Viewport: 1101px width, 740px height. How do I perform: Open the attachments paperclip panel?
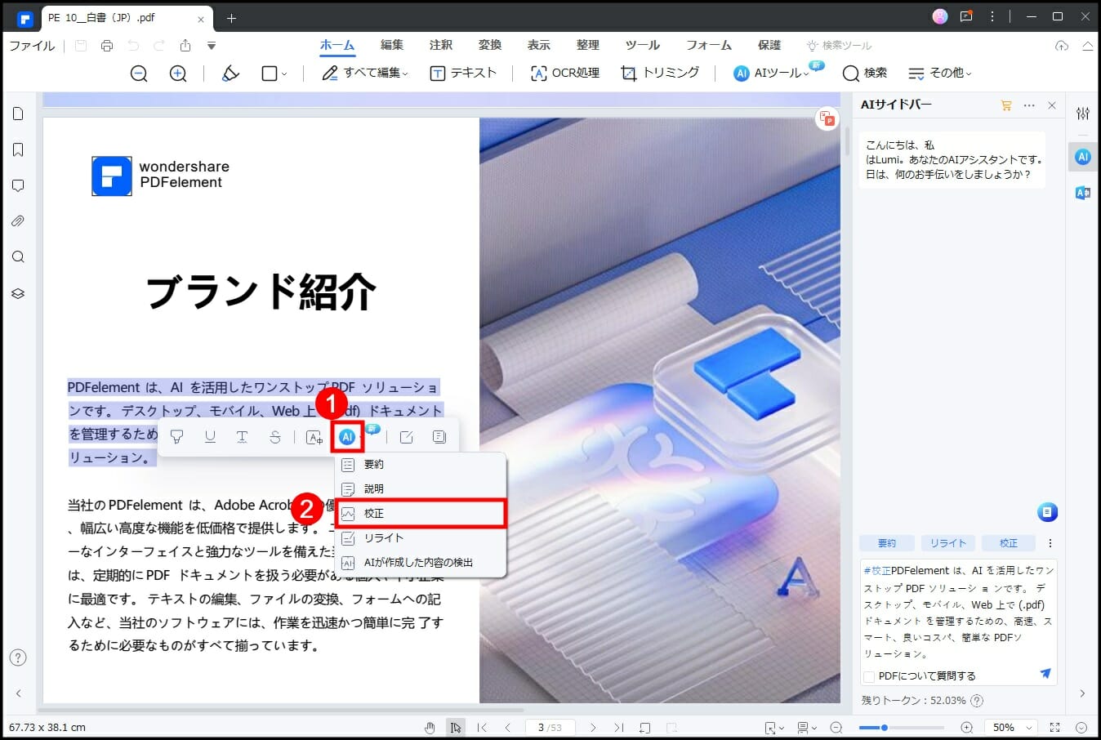pyautogui.click(x=18, y=221)
